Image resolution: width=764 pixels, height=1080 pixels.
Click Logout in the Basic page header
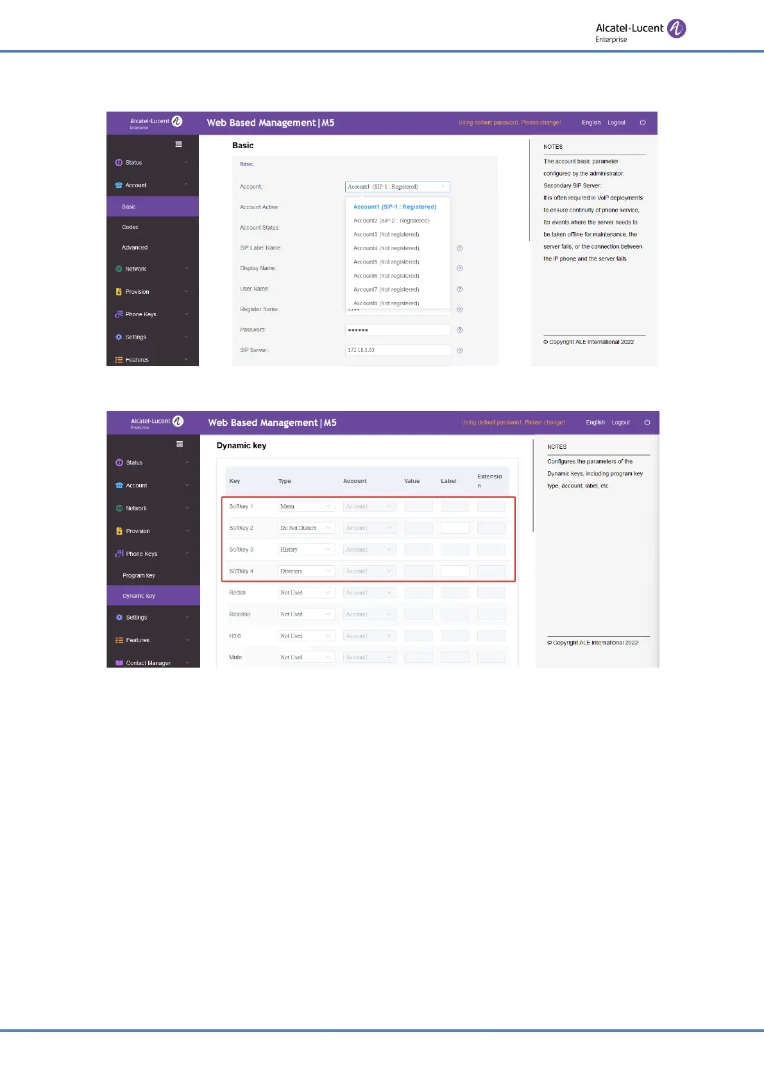[616, 122]
